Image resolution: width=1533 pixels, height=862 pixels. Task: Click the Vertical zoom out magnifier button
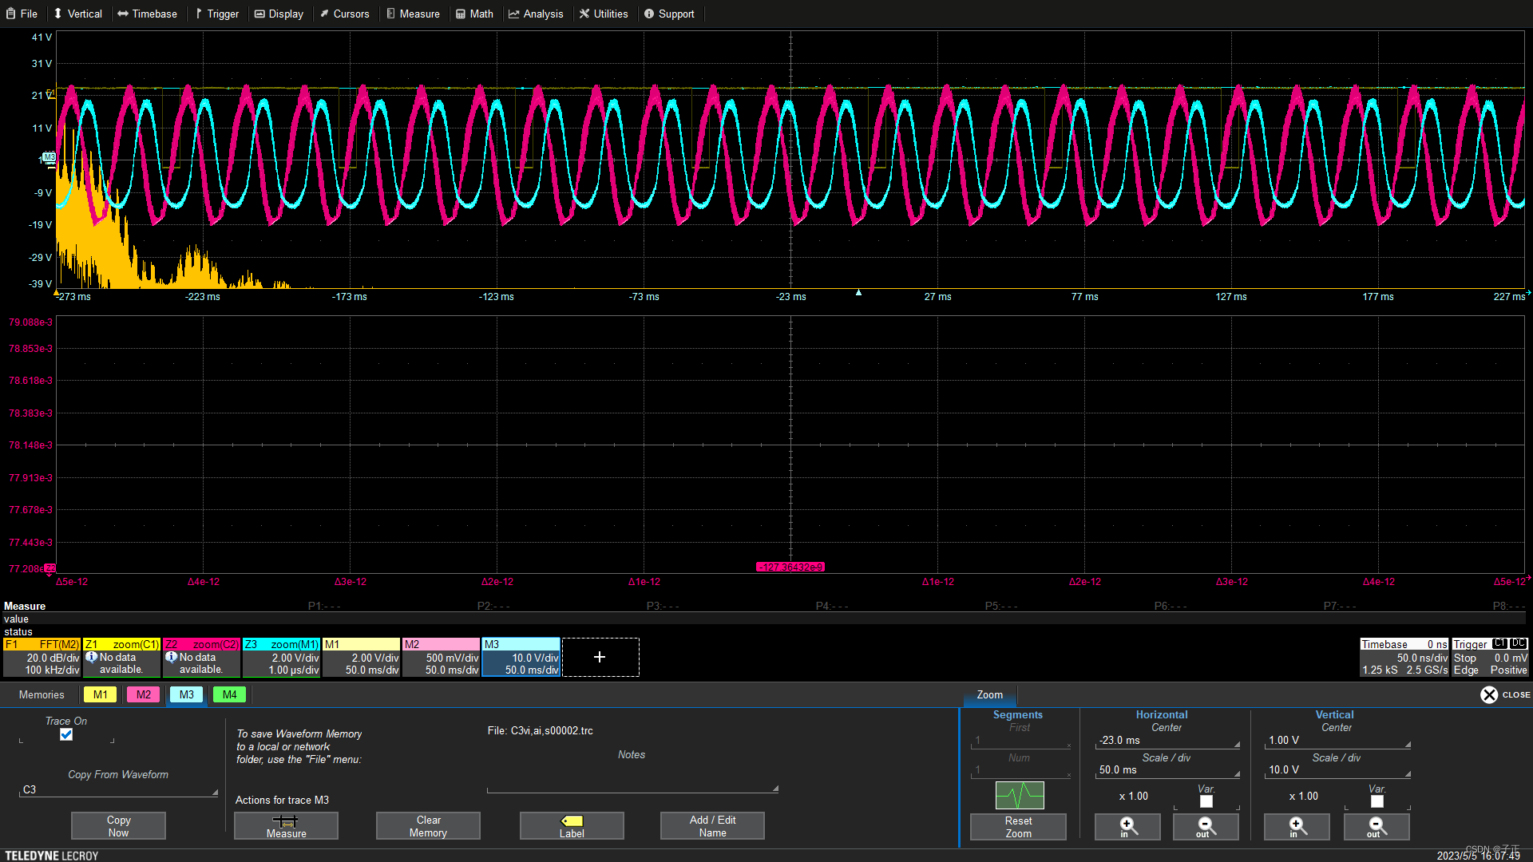1376,827
